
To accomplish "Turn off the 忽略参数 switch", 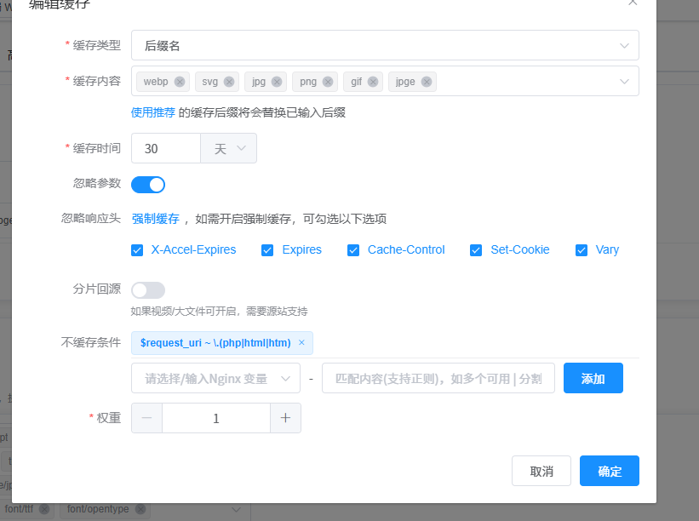I will [148, 185].
